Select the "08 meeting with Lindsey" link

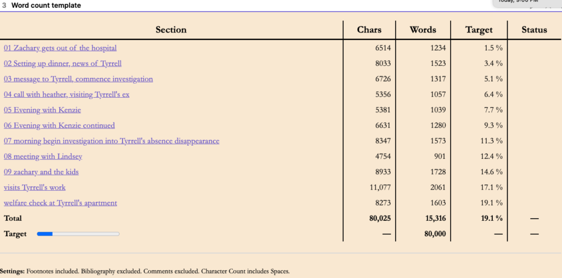pyautogui.click(x=43, y=156)
